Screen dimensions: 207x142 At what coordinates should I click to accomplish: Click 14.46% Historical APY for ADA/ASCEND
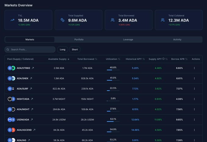[135, 130]
